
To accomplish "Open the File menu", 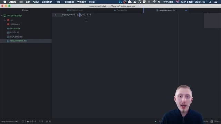I will coord(21,2).
